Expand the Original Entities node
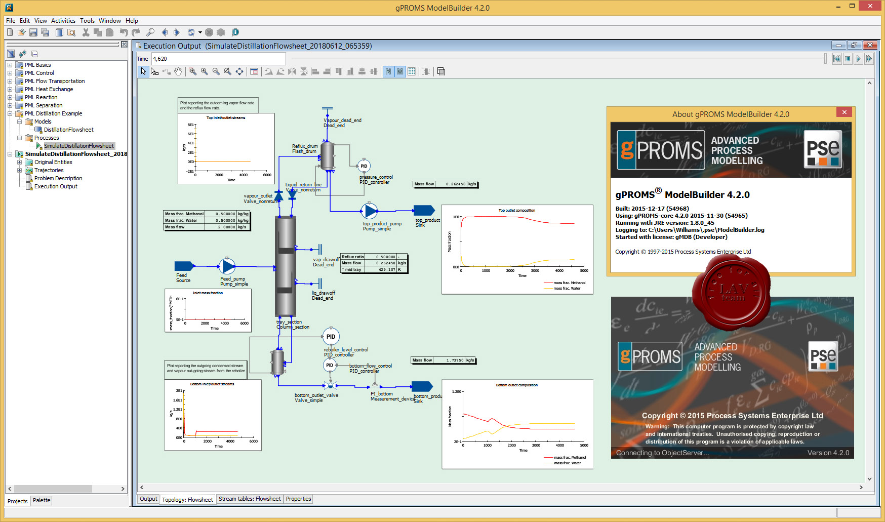 [x=19, y=162]
